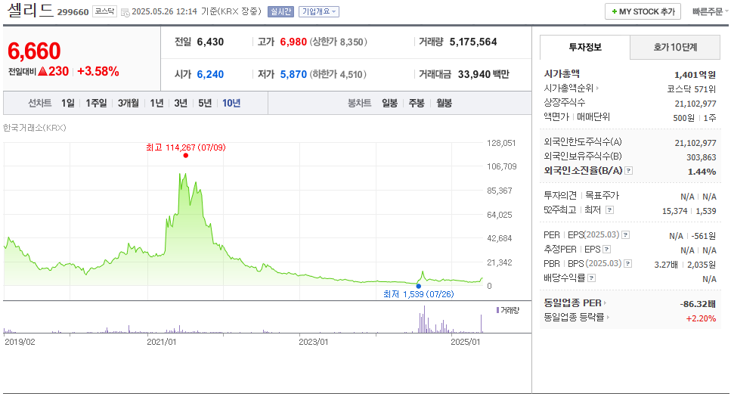731x394 pixels.
Task: Open help icon next to PER EPS(2025.03)
Action: (x=626, y=235)
